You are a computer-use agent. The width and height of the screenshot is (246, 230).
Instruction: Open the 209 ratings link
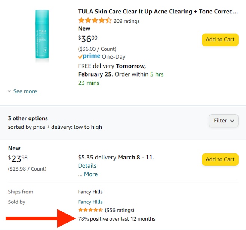[126, 21]
